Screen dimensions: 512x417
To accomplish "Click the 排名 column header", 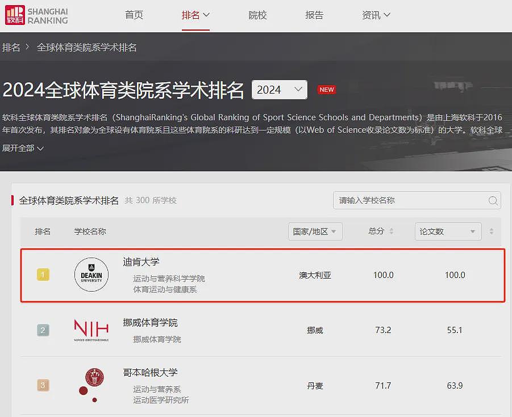I will (x=43, y=231).
